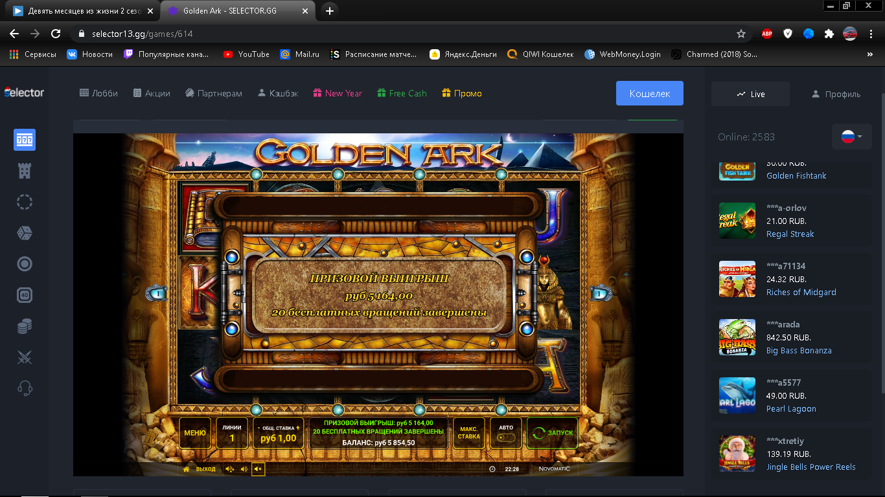Open headset support in sidebar
This screenshot has height=497, width=885.
(25, 388)
